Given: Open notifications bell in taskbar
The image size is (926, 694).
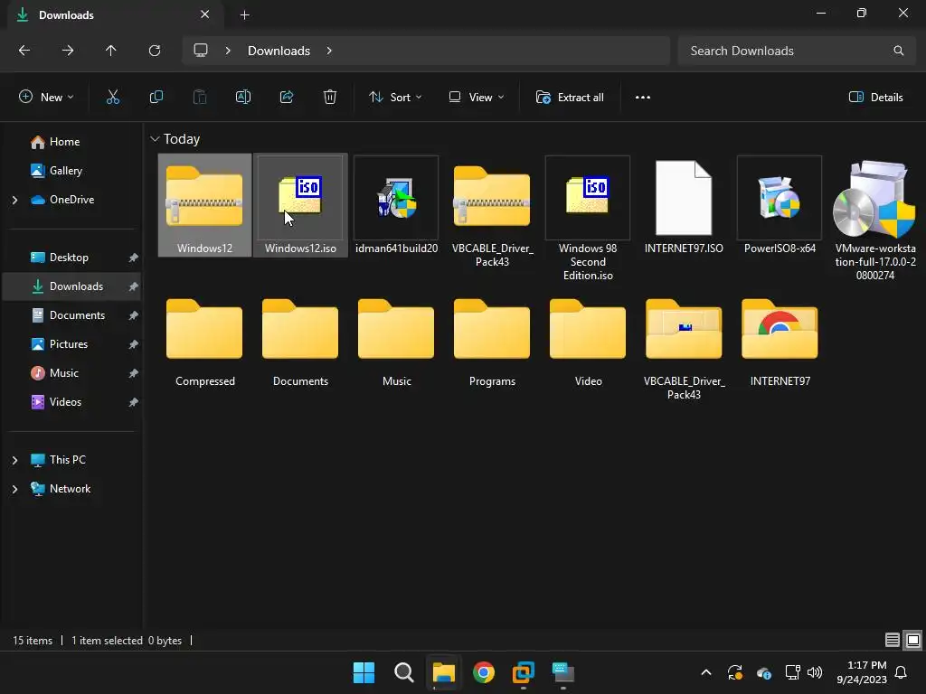Looking at the screenshot, I should 902,672.
